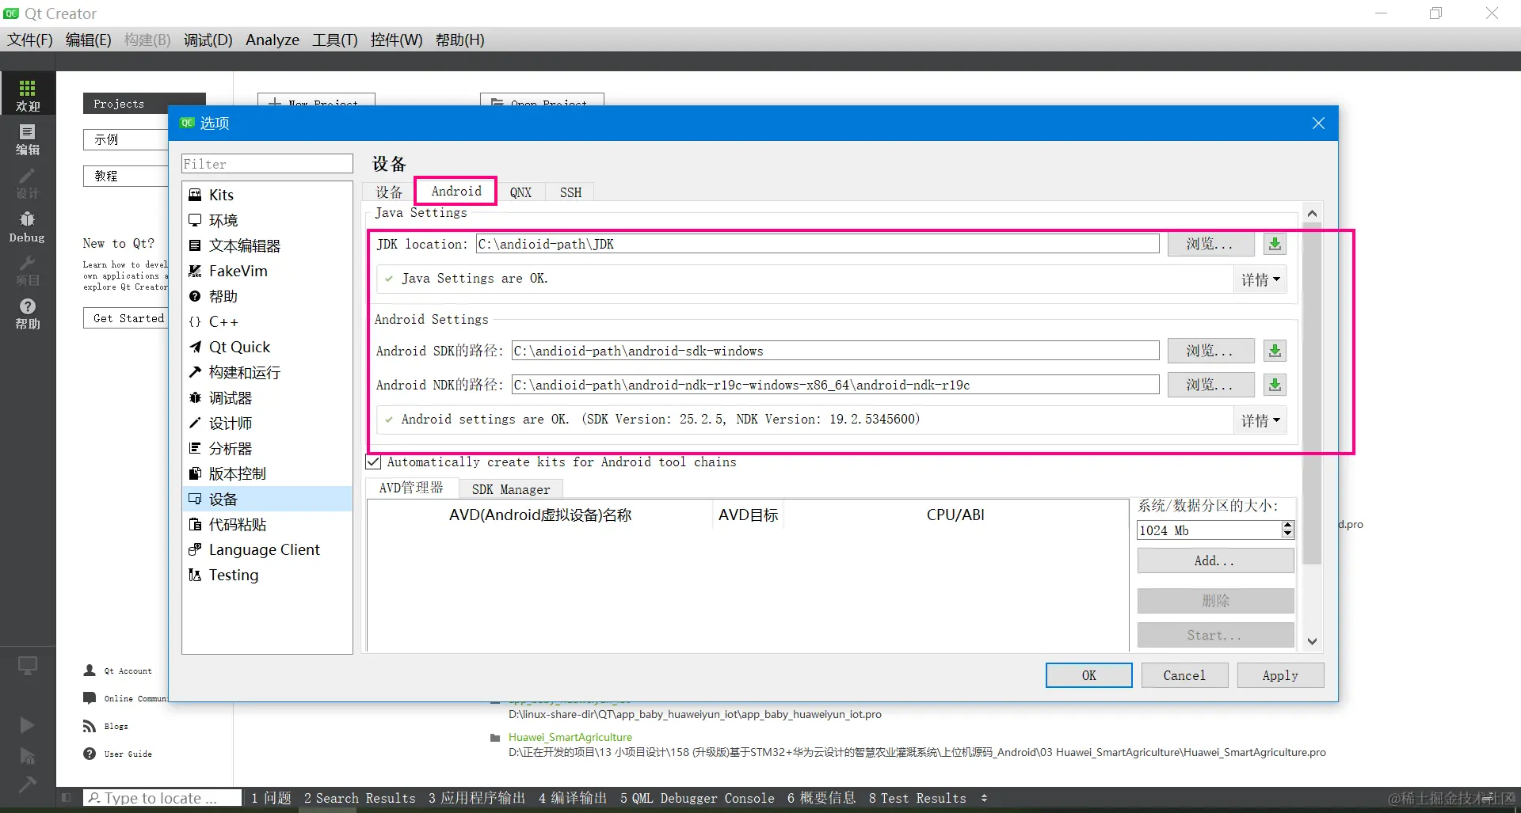Viewport: 1521px width, 813px height.
Task: Click Apply in options dialog
Action: pos(1280,675)
